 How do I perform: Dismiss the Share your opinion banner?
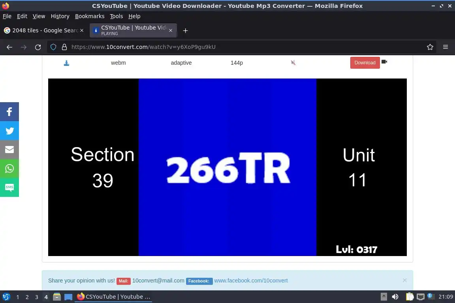point(404,280)
